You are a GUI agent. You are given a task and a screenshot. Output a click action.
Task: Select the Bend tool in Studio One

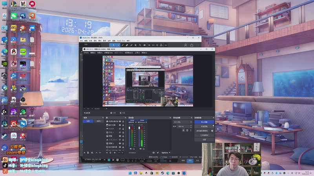(x=140, y=45)
